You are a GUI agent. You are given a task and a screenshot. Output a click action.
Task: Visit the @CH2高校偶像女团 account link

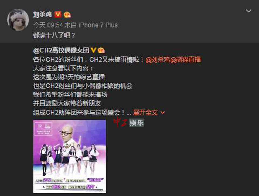(x=61, y=50)
